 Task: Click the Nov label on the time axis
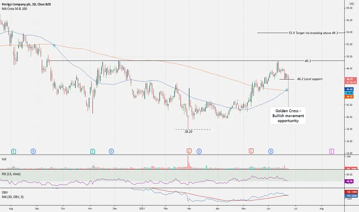tap(90, 209)
